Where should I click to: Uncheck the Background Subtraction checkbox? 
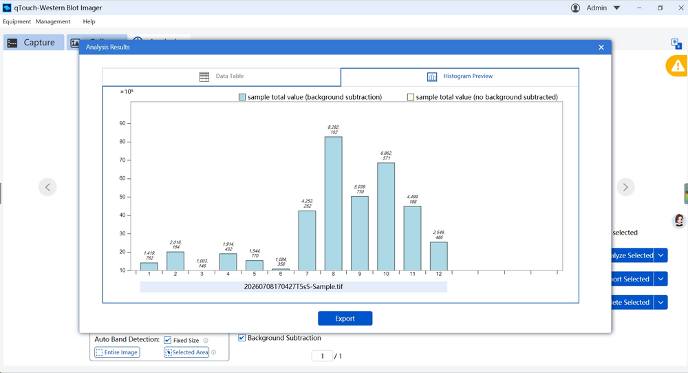241,338
